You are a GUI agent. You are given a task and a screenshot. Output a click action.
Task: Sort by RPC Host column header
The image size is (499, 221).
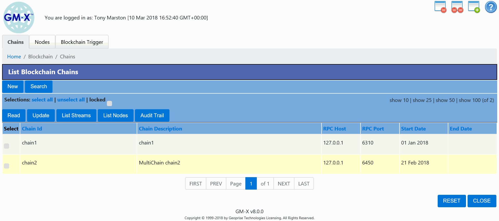click(x=334, y=129)
